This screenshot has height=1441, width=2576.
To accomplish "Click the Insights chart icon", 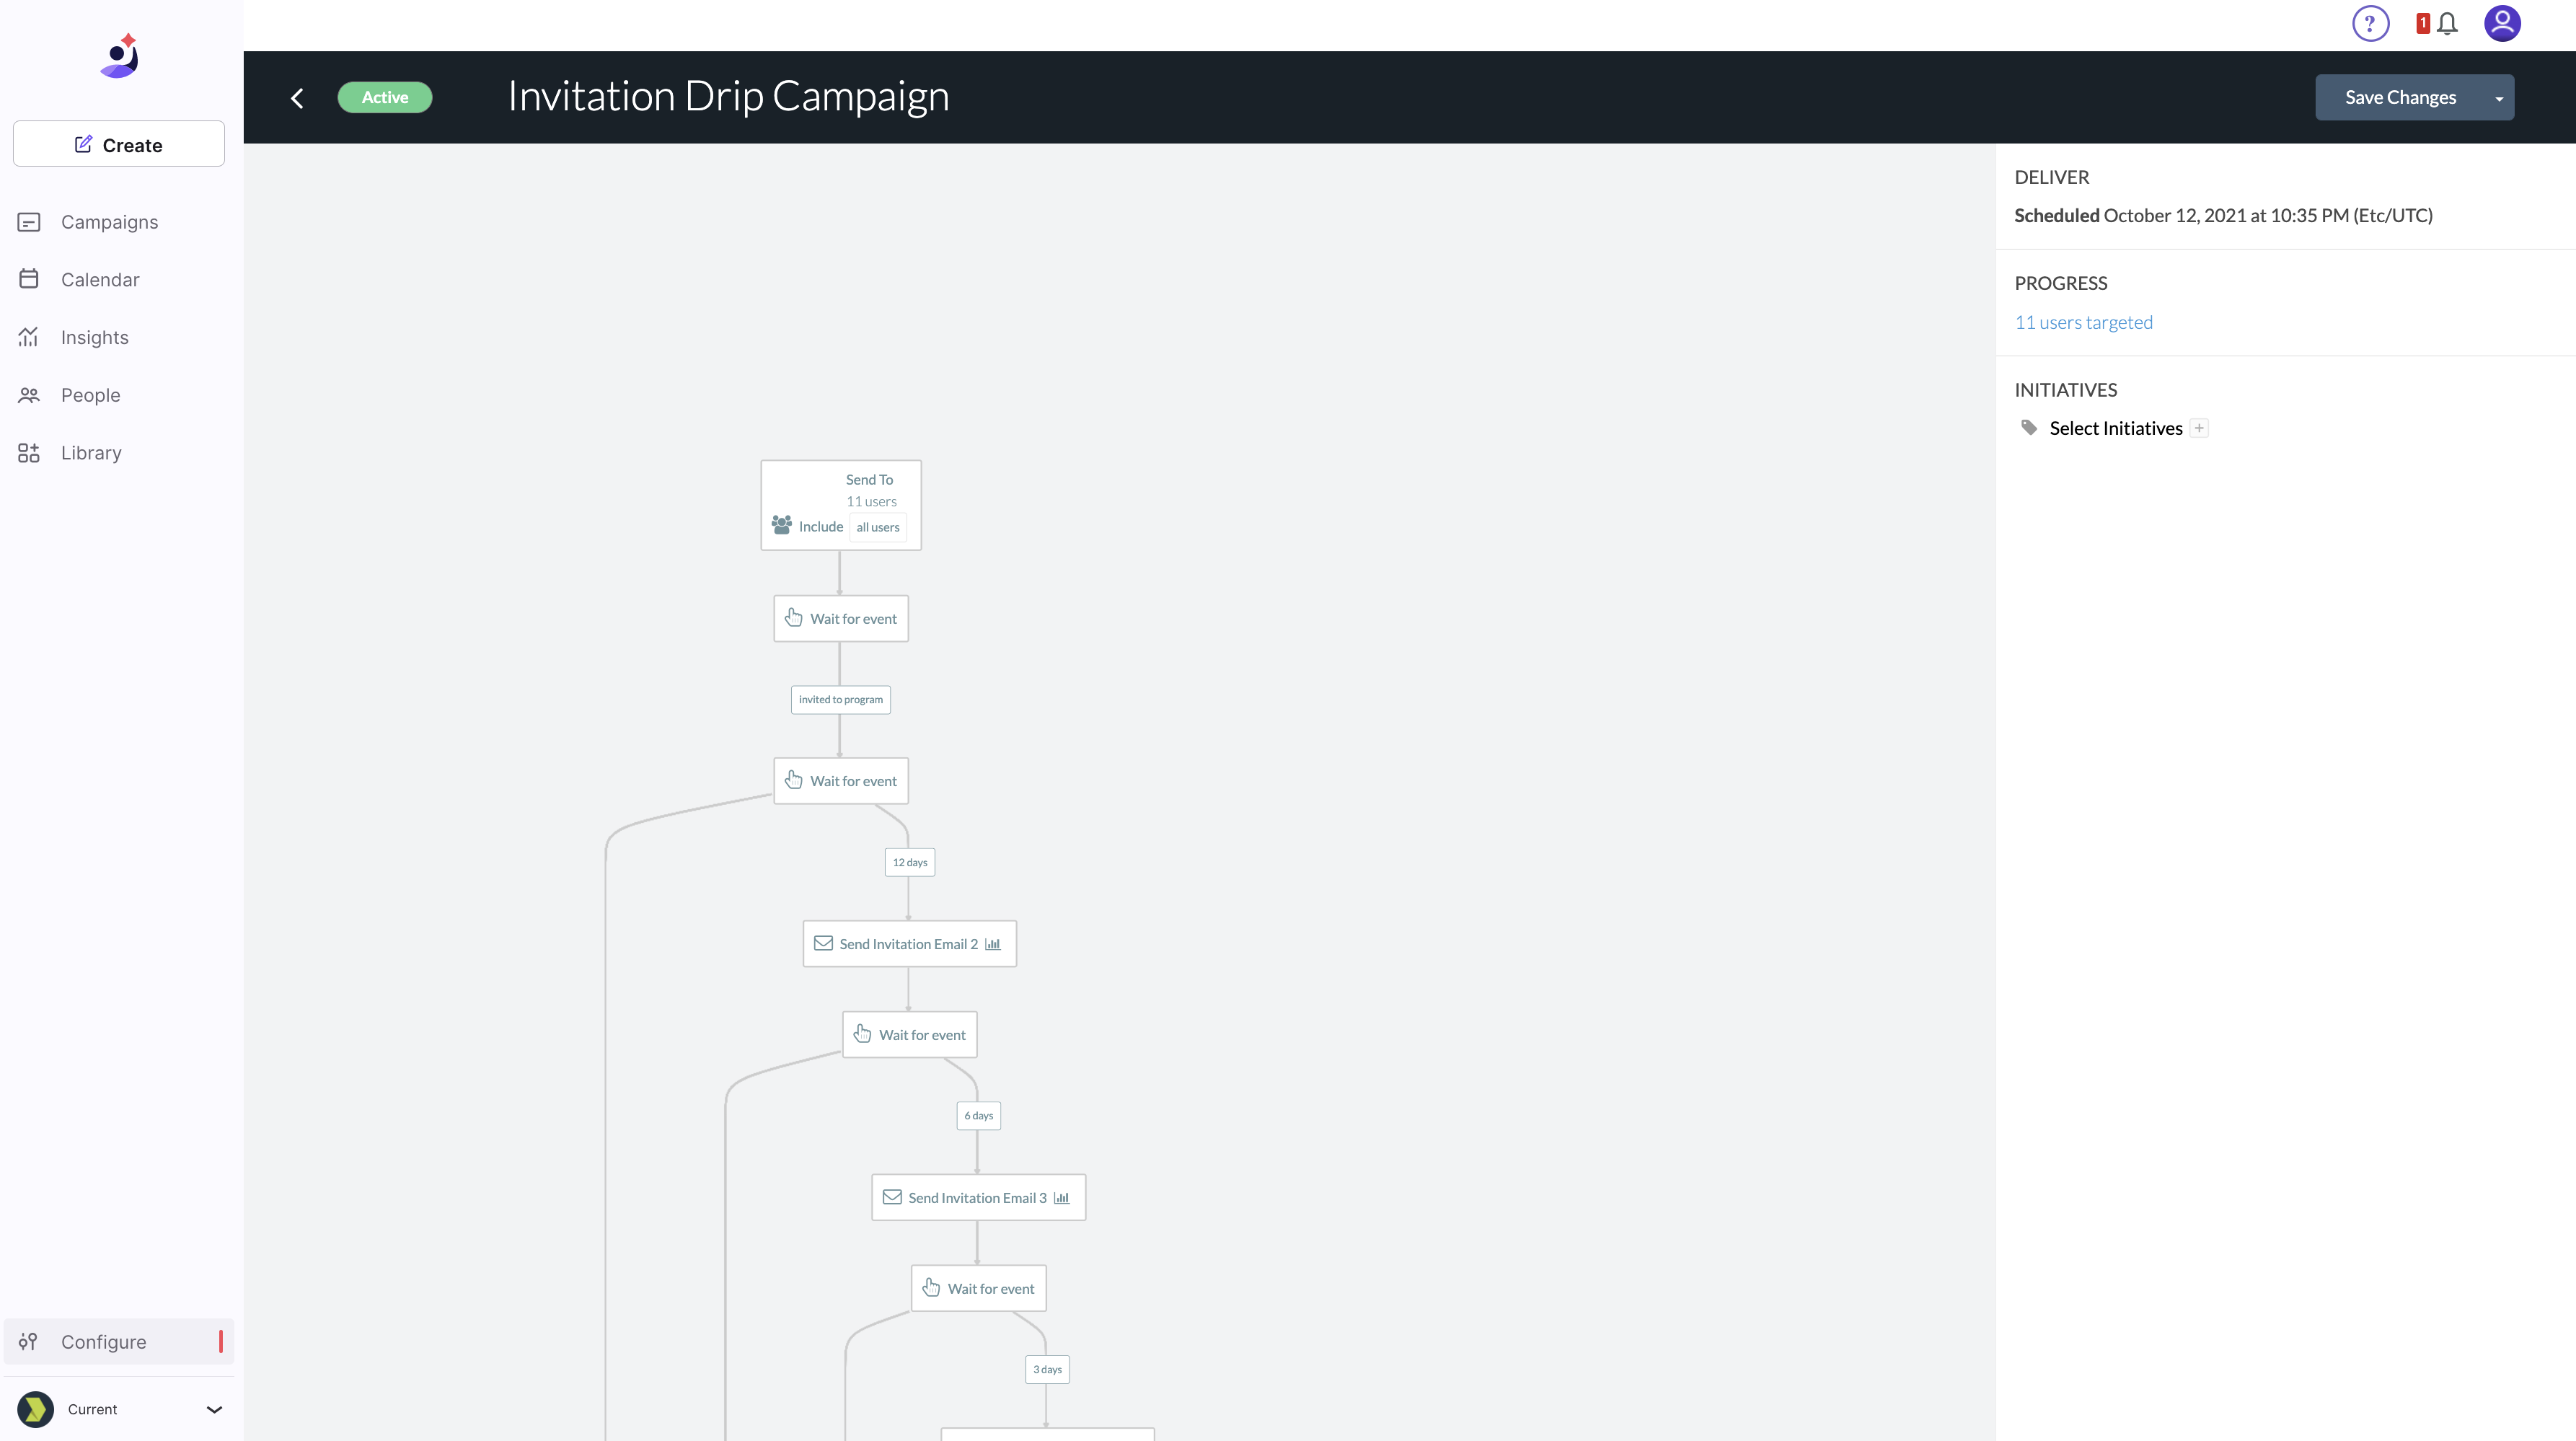I will [29, 337].
